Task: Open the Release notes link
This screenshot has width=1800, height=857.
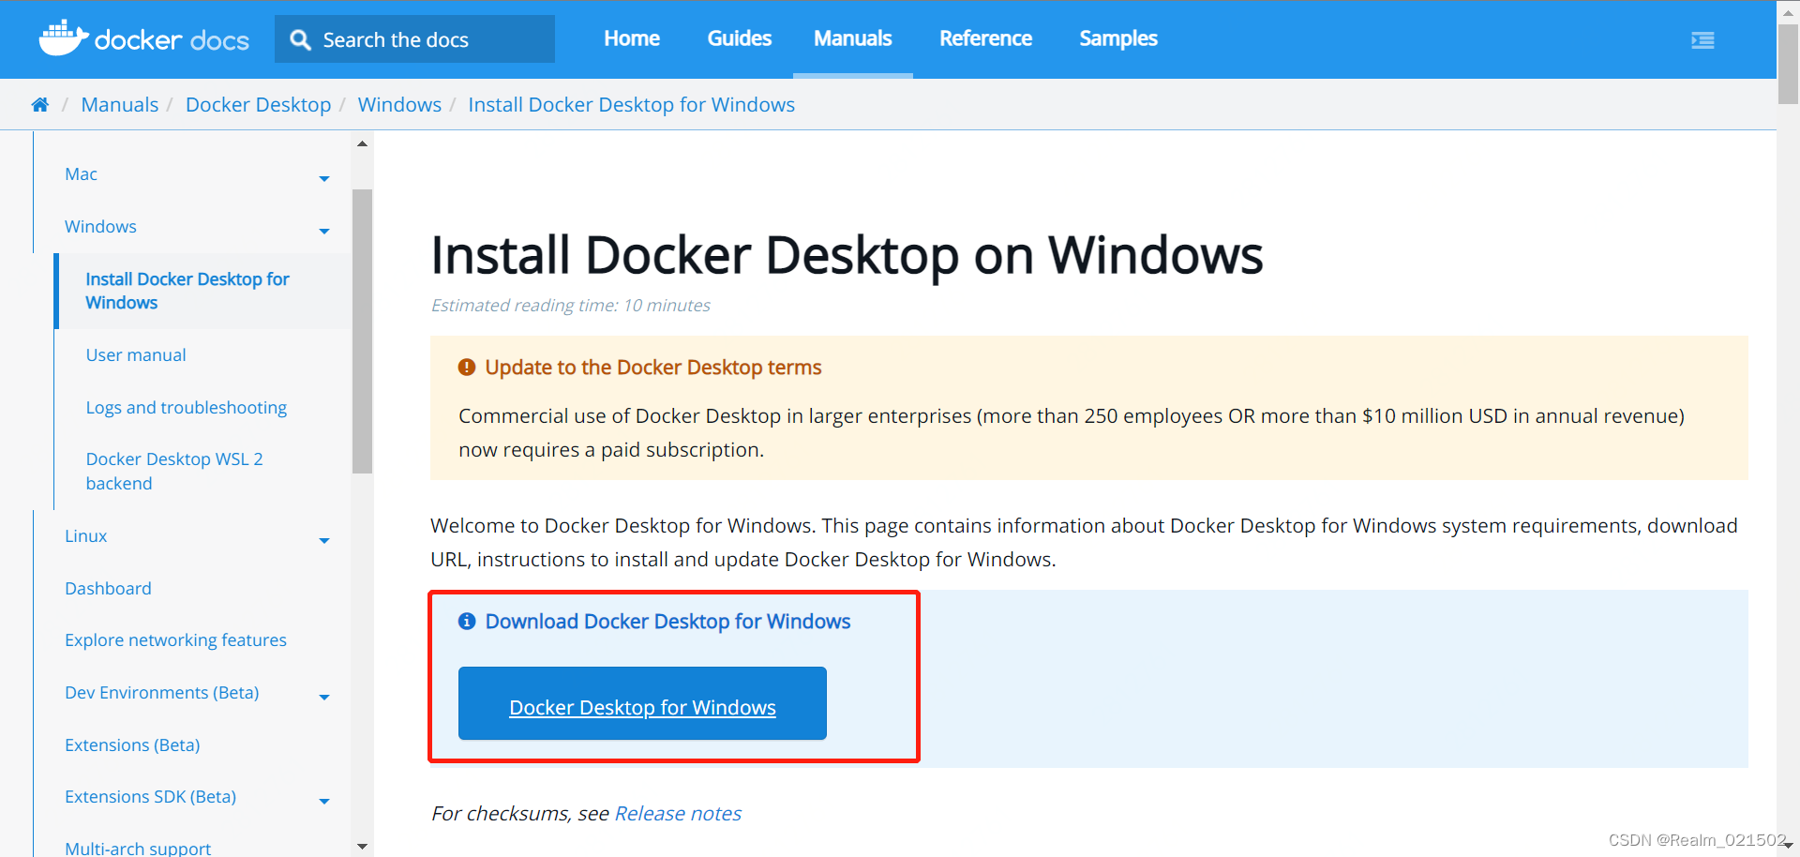Action: (677, 813)
